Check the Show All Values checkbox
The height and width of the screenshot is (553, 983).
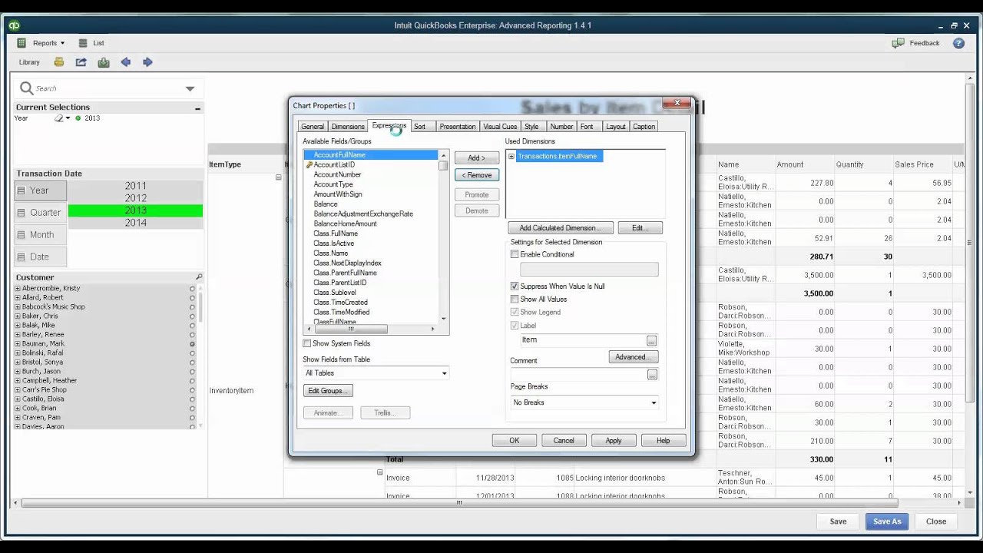(515, 299)
